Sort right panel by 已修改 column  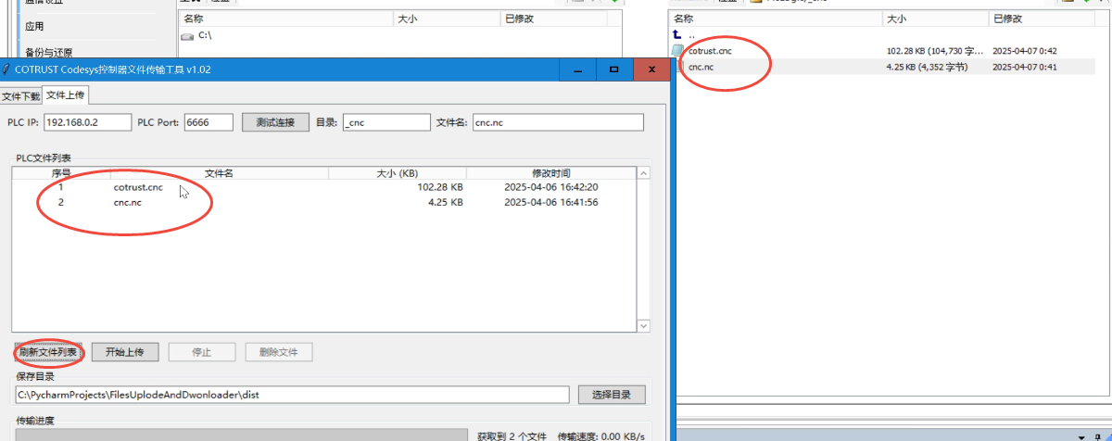(x=1042, y=19)
